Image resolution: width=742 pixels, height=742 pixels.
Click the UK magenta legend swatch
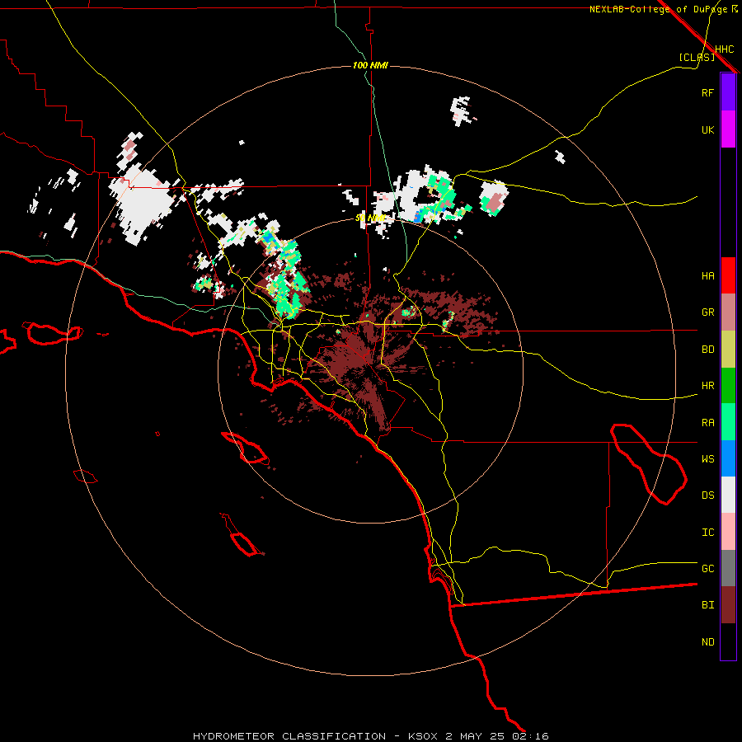728,129
